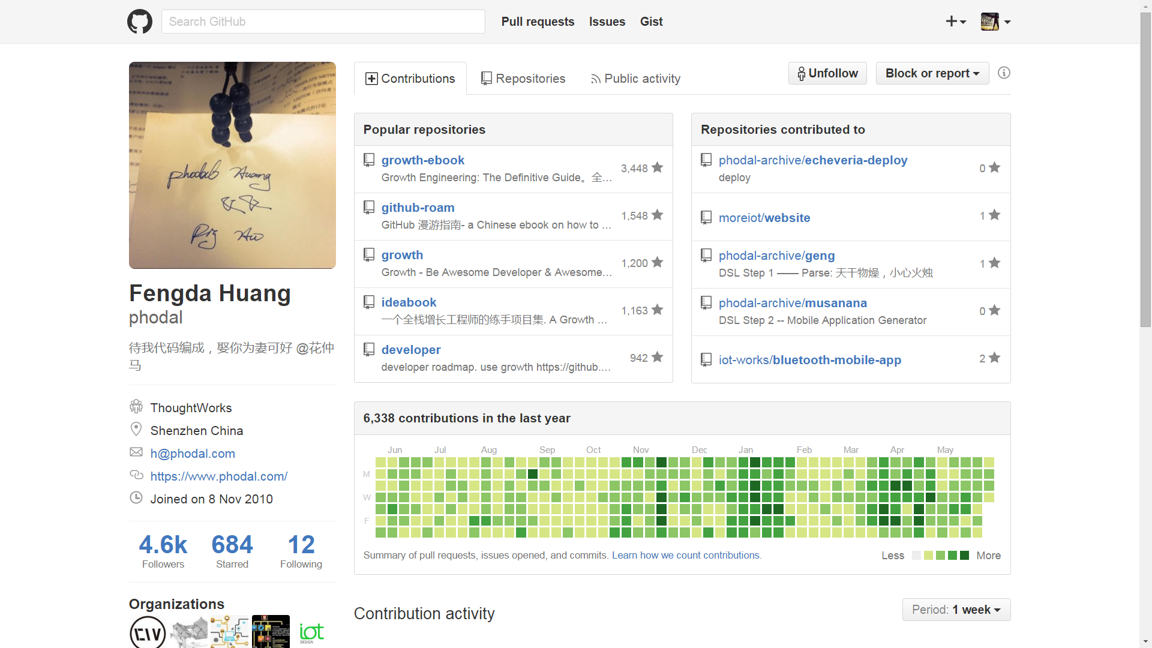Expand the Block or report dropdown

click(x=932, y=73)
